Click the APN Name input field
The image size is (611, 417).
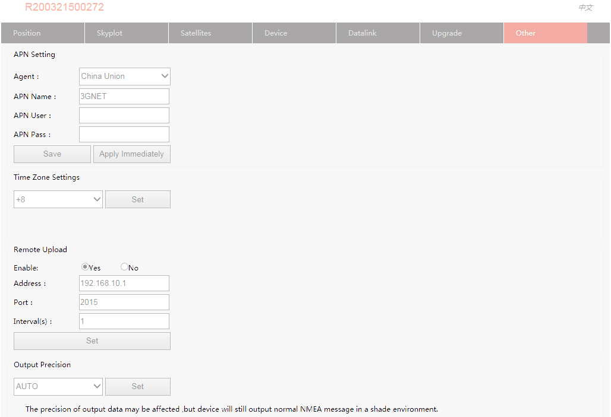click(x=124, y=97)
